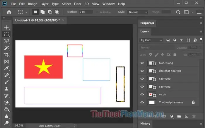205x128 pixels.
Task: Select the Eyedropper tool
Action: (x=6, y=68)
